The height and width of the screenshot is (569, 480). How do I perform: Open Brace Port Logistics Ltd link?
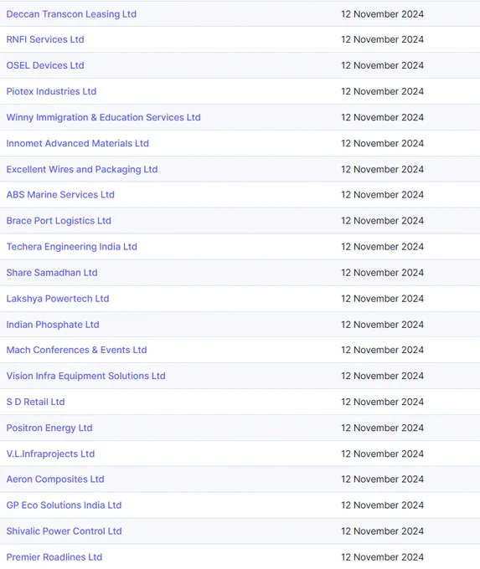[59, 221]
